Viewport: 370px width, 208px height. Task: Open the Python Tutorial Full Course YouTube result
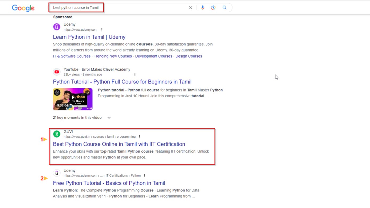pyautogui.click(x=122, y=82)
